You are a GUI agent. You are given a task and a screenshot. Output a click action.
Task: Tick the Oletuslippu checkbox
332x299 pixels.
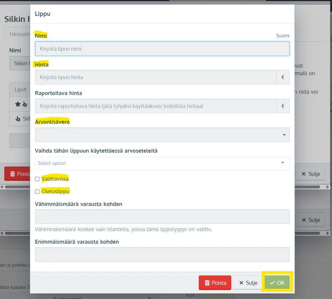point(37,192)
